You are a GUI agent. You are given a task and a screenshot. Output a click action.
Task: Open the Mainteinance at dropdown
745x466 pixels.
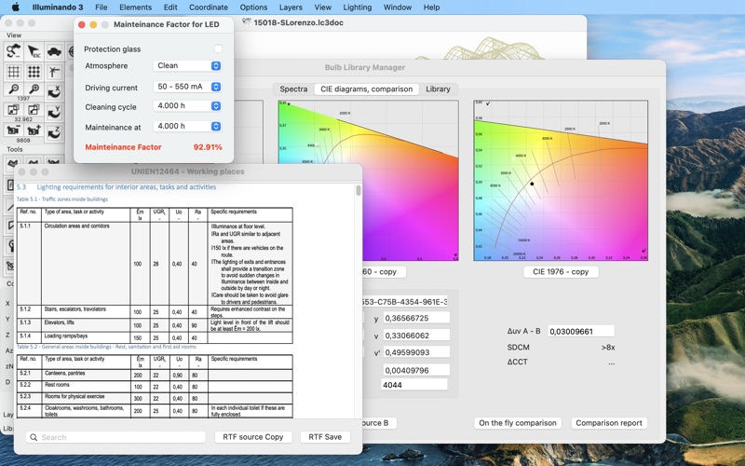(187, 127)
